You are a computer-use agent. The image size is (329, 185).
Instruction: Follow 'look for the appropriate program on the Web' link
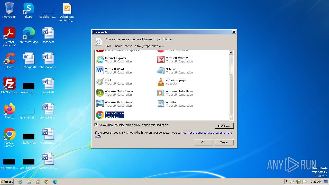pyautogui.click(x=207, y=133)
